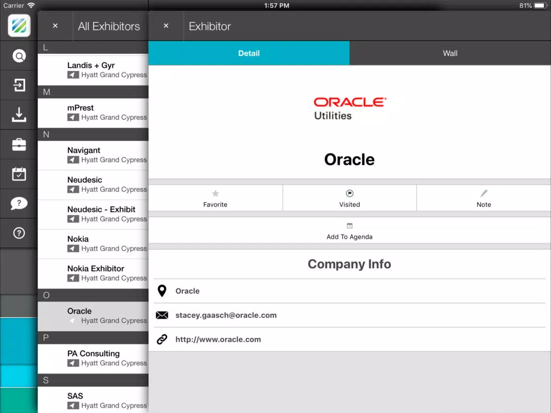Tap the stacey.gaasch@oracle.com email address

226,315
